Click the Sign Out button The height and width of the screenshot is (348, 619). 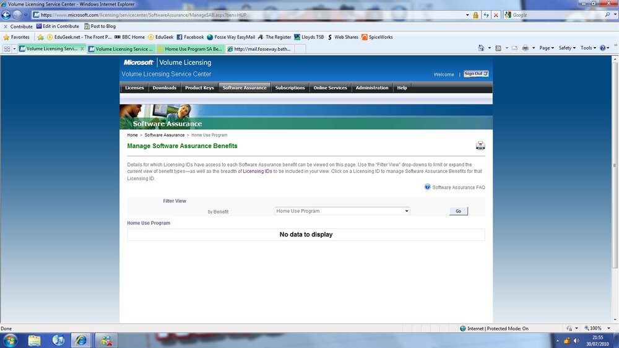pos(475,74)
